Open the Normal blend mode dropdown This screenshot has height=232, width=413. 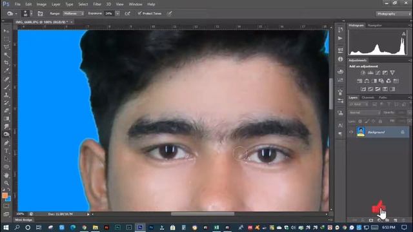pos(365,113)
